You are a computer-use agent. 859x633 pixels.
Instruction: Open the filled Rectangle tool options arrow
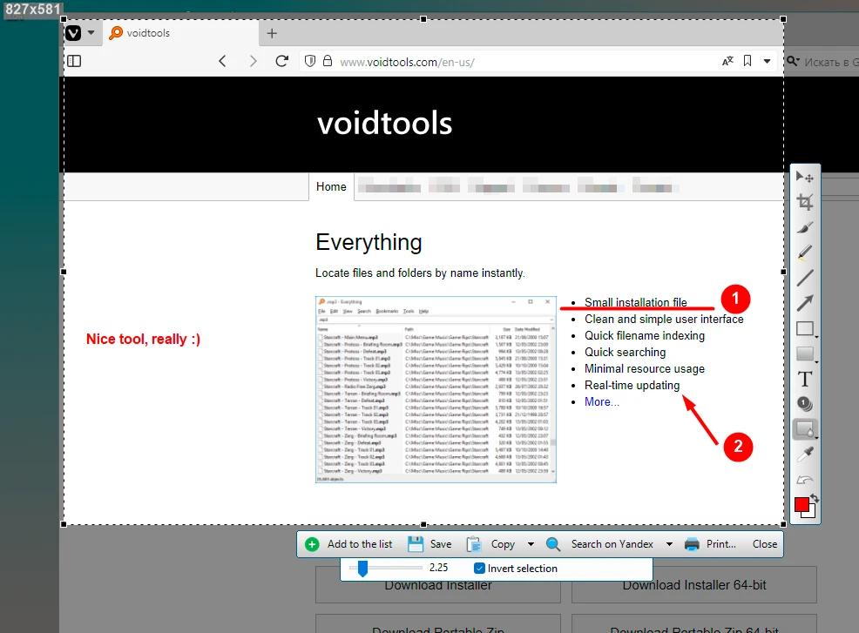click(816, 361)
